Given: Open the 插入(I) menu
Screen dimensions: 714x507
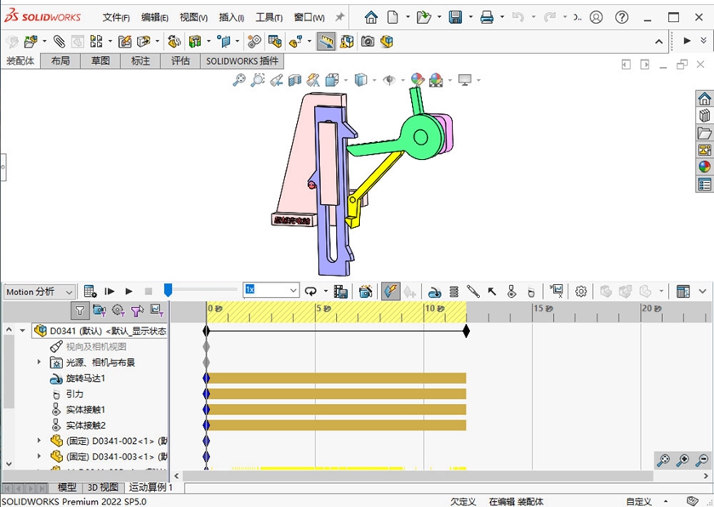Looking at the screenshot, I should [x=231, y=17].
